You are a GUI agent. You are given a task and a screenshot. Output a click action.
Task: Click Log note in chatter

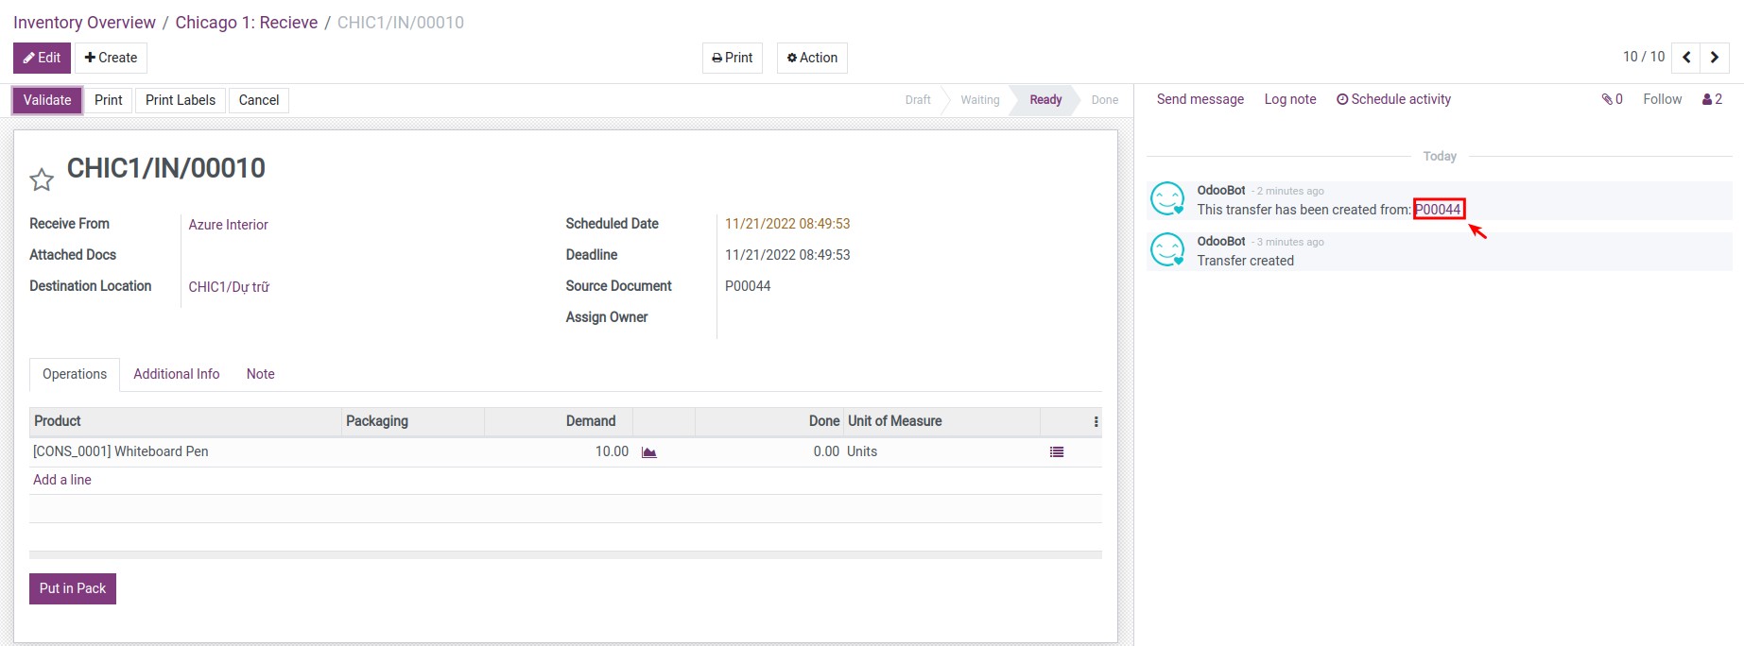tap(1290, 99)
